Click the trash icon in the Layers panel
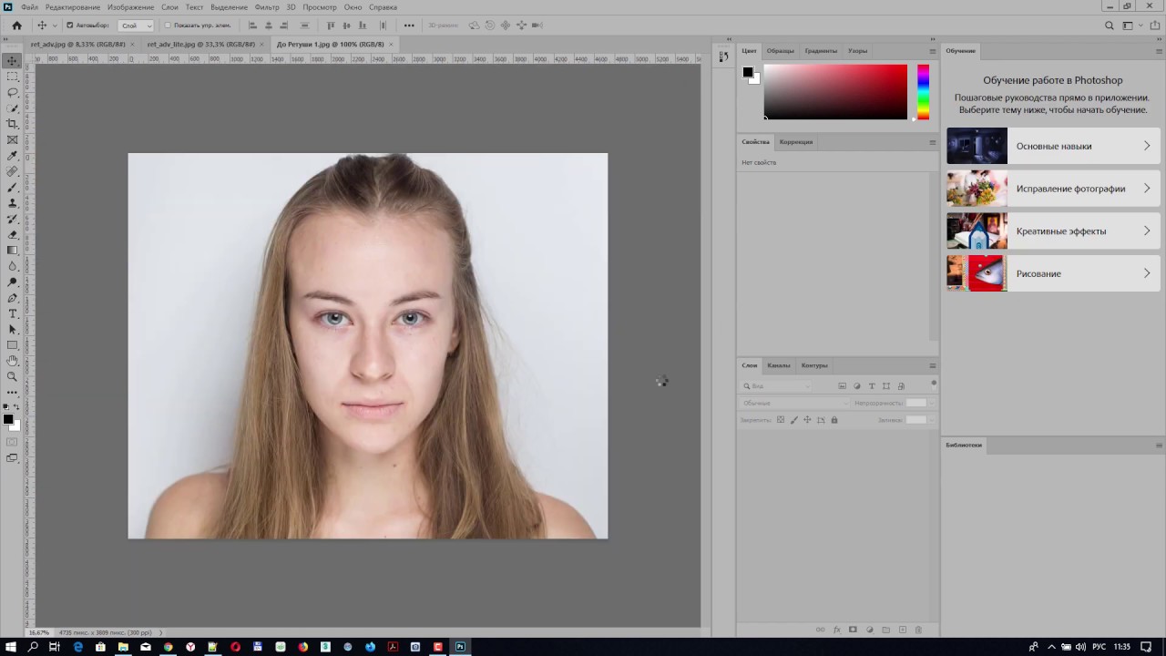This screenshot has height=656, width=1166. (918, 630)
